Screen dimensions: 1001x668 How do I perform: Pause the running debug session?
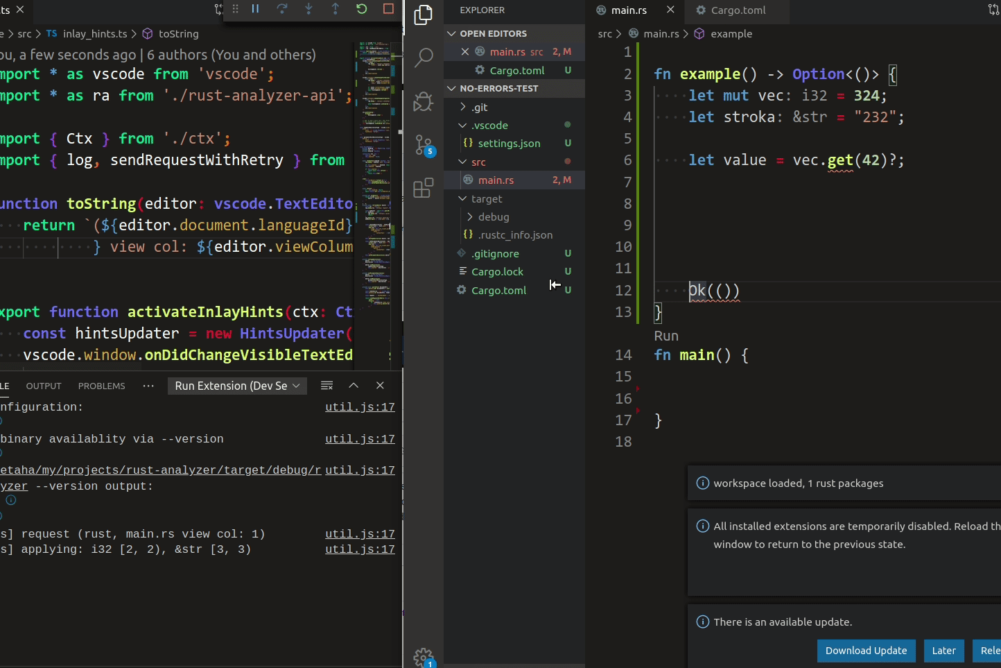pyautogui.click(x=256, y=10)
